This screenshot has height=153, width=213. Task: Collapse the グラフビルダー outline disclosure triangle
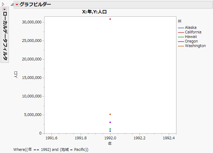pyautogui.click(x=12, y=5)
